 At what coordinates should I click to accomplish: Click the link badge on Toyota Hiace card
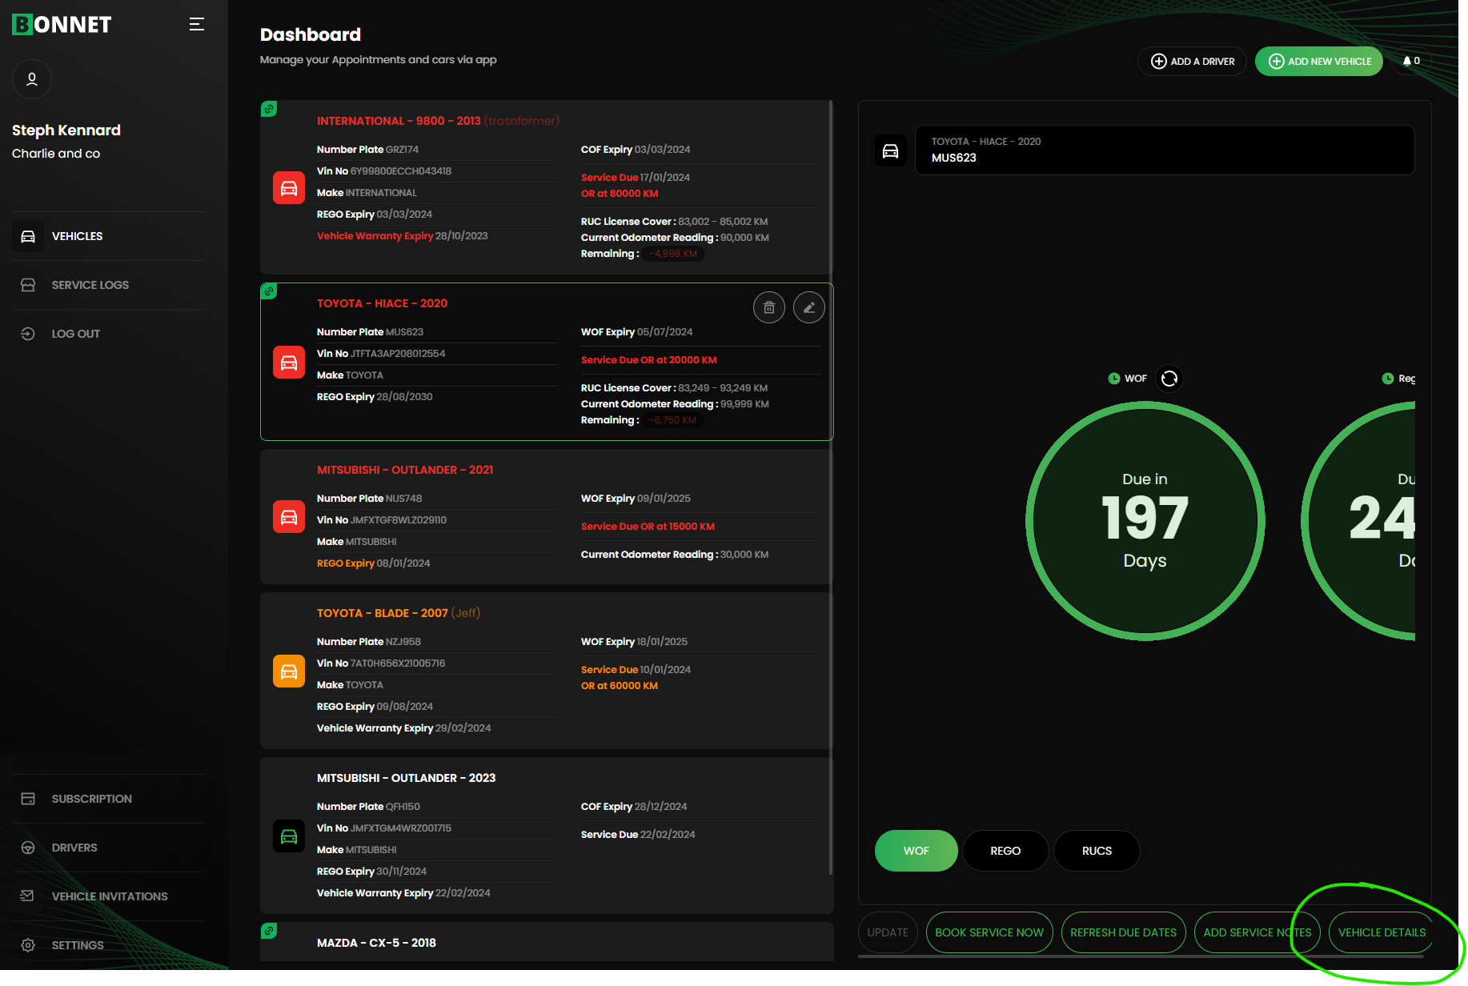[270, 291]
